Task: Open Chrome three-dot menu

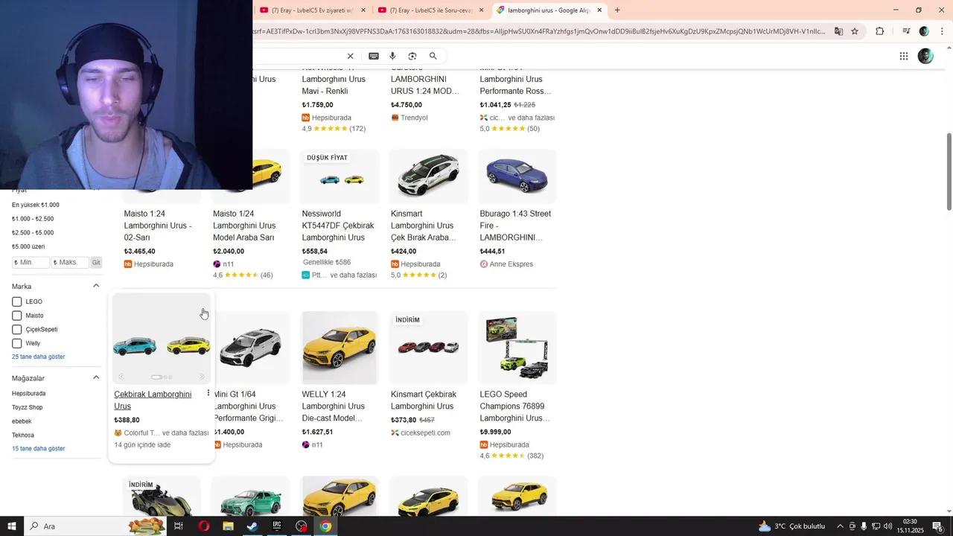Action: pyautogui.click(x=943, y=31)
